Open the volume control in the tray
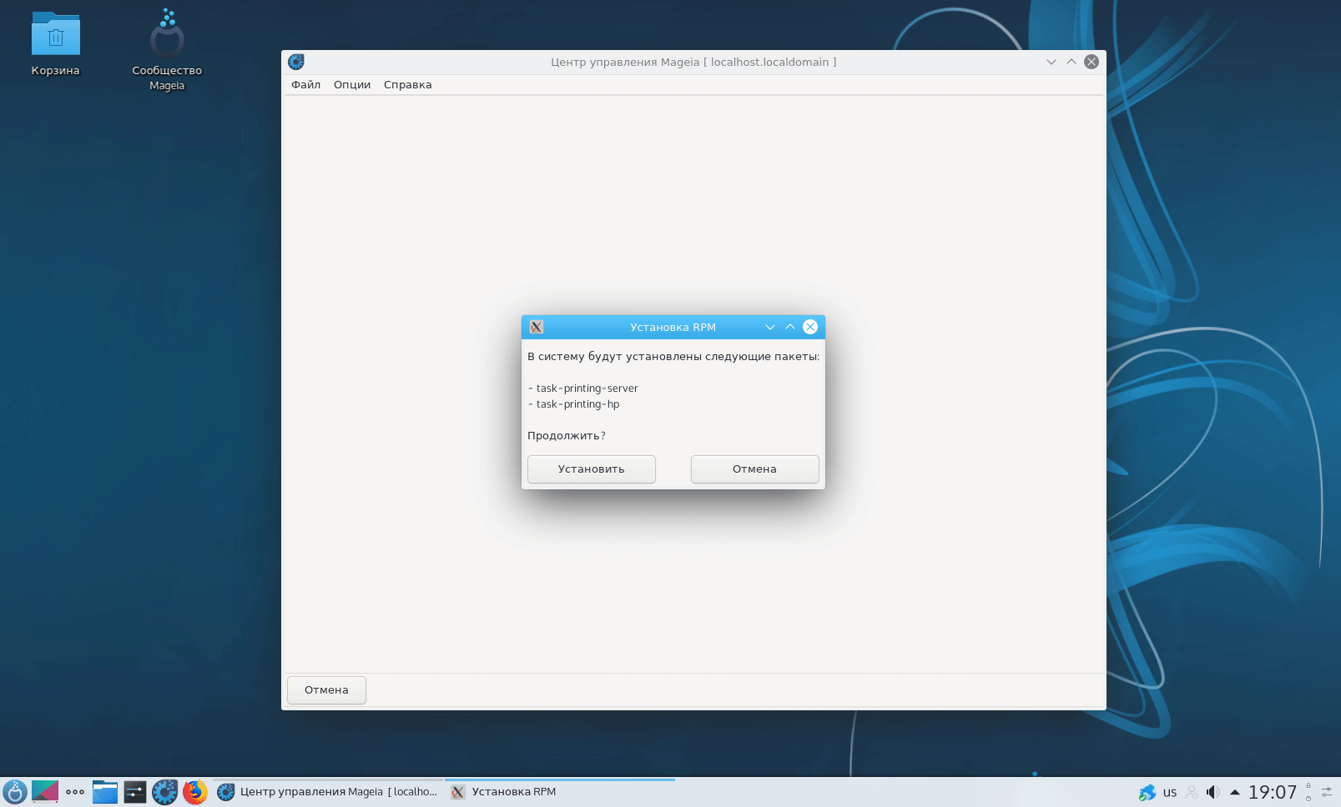This screenshot has height=807, width=1341. coord(1213,792)
